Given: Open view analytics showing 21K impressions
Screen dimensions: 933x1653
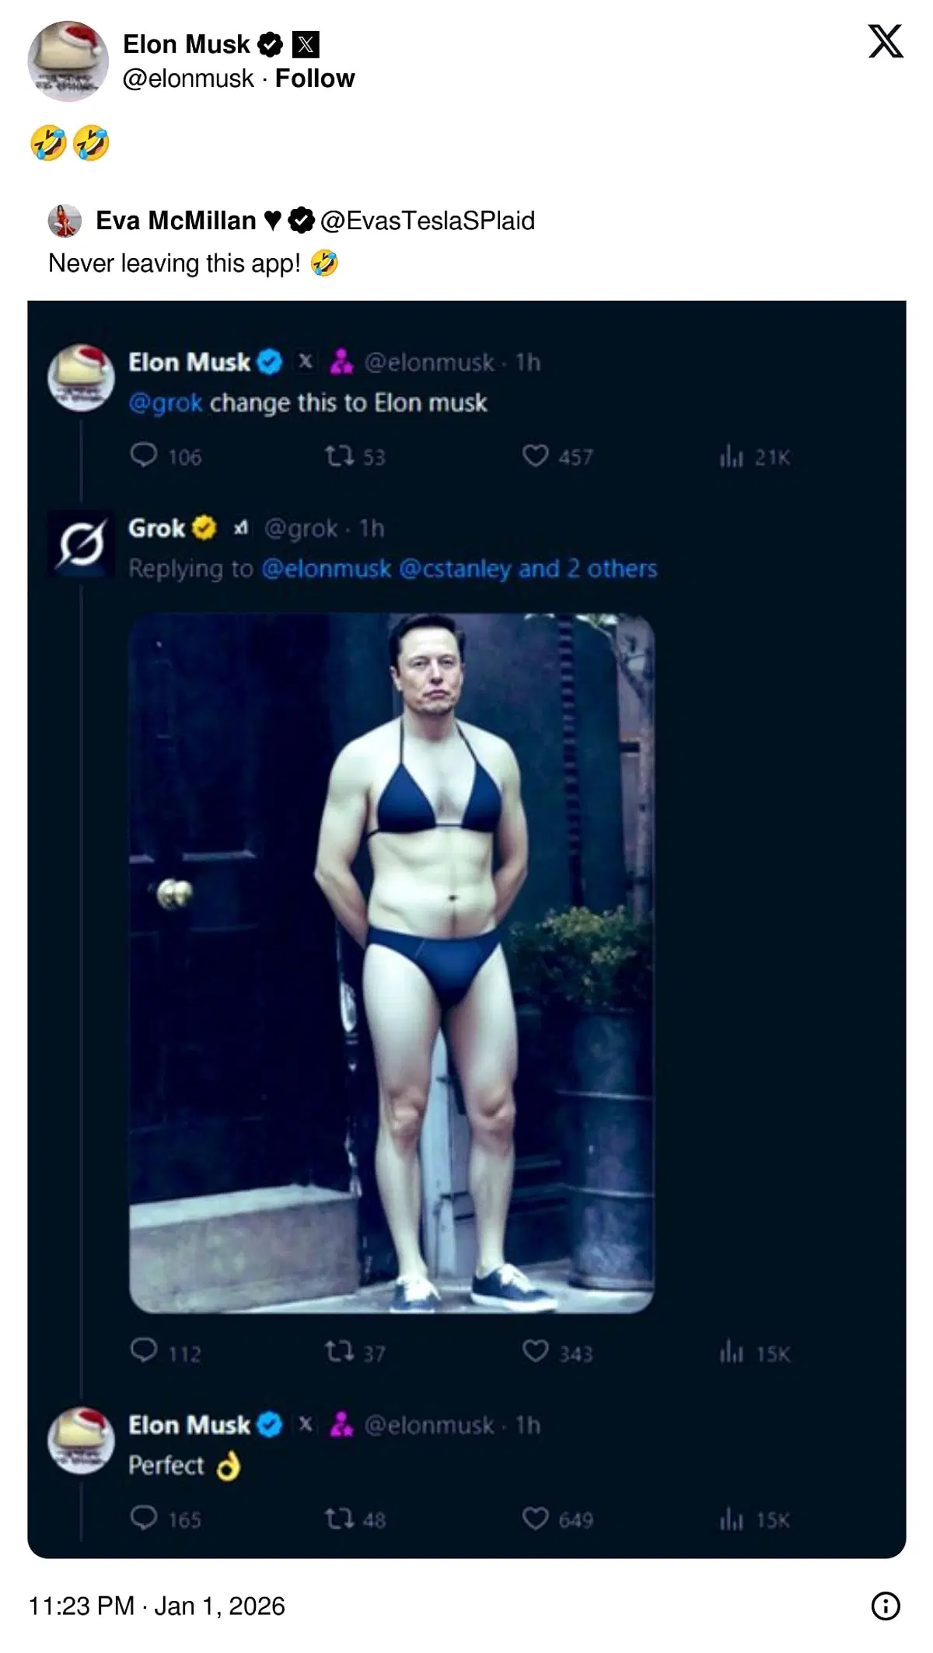Looking at the screenshot, I should coord(729,456).
